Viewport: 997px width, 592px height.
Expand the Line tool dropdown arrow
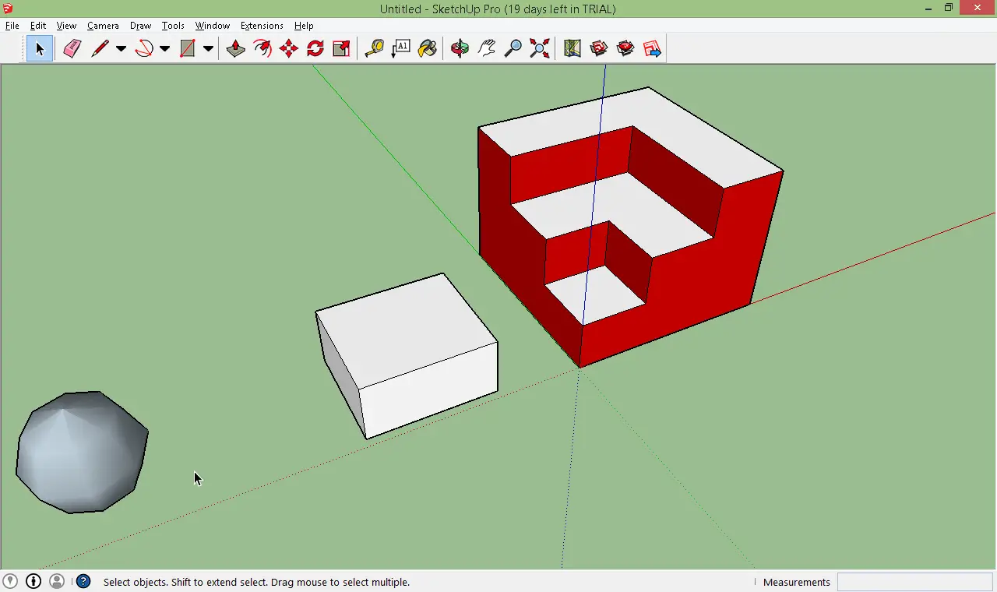click(121, 48)
